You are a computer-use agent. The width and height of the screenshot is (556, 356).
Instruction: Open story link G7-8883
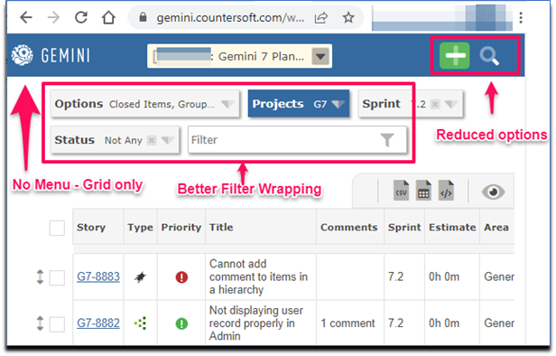point(98,276)
